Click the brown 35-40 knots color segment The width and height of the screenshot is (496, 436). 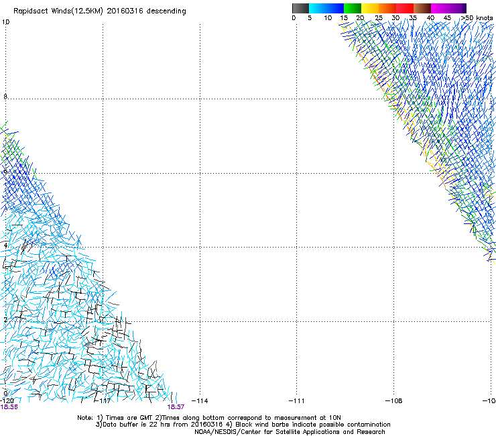pos(422,8)
